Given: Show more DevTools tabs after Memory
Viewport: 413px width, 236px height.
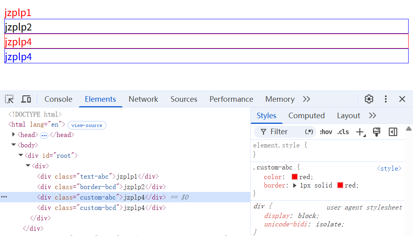Looking at the screenshot, I should 306,99.
